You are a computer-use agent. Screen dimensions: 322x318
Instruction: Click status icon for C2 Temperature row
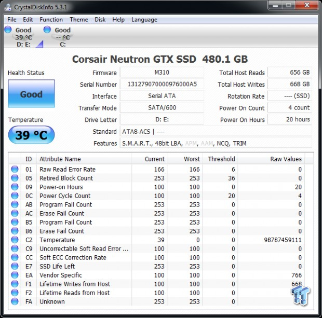click(15, 240)
